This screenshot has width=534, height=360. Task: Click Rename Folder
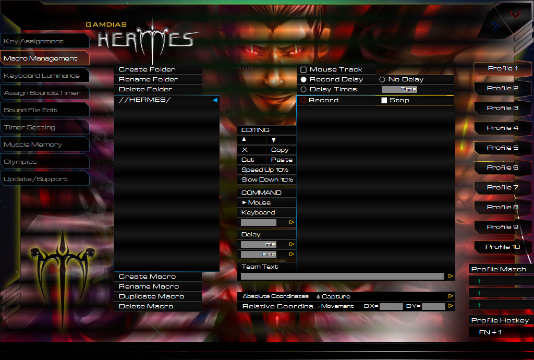pos(157,79)
